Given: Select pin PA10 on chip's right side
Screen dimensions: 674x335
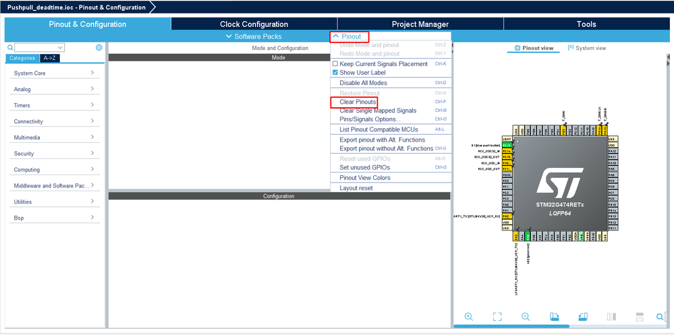Looking at the screenshot, I should [x=613, y=163].
